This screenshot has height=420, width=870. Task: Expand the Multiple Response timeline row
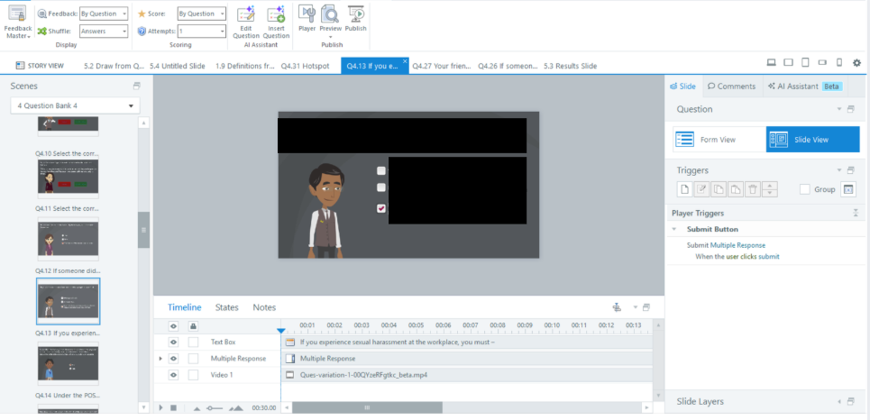click(160, 359)
